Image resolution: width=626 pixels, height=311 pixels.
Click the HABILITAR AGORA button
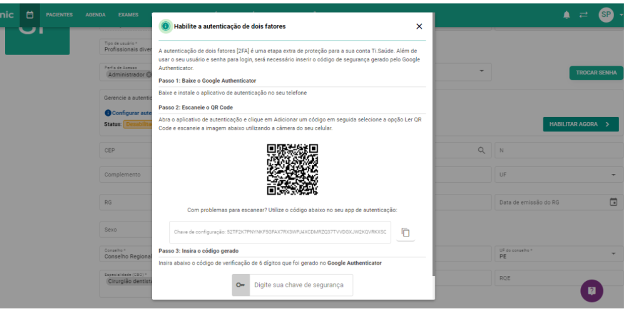(581, 124)
